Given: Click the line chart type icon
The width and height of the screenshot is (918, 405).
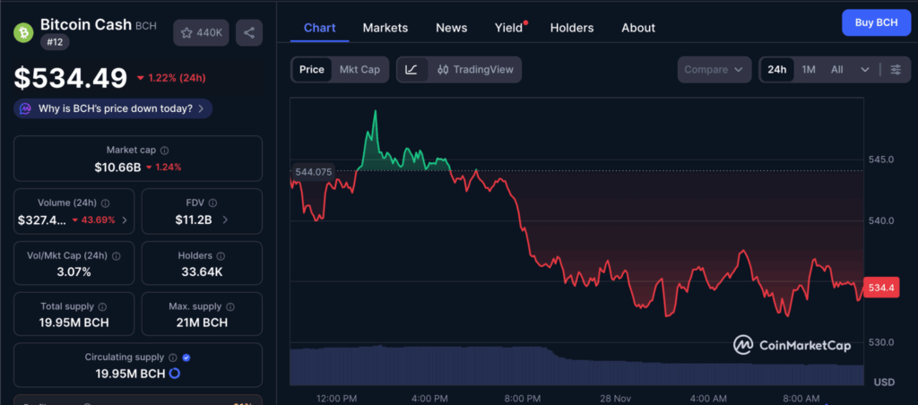Looking at the screenshot, I should pyautogui.click(x=411, y=70).
